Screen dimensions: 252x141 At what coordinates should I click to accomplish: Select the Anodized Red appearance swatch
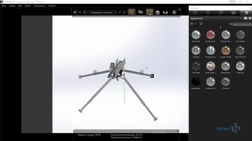(211, 34)
